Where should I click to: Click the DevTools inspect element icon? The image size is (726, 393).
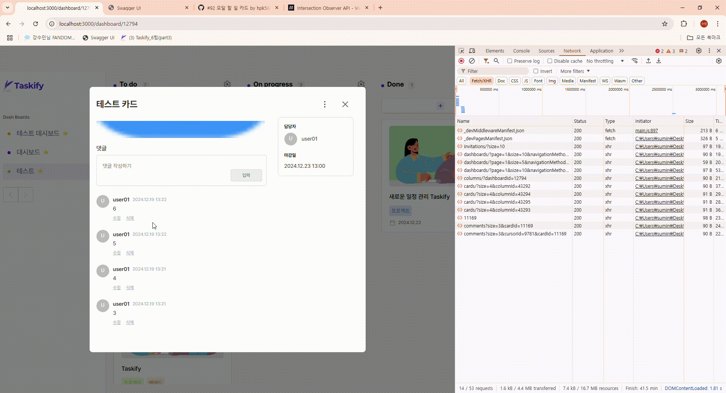click(x=461, y=51)
